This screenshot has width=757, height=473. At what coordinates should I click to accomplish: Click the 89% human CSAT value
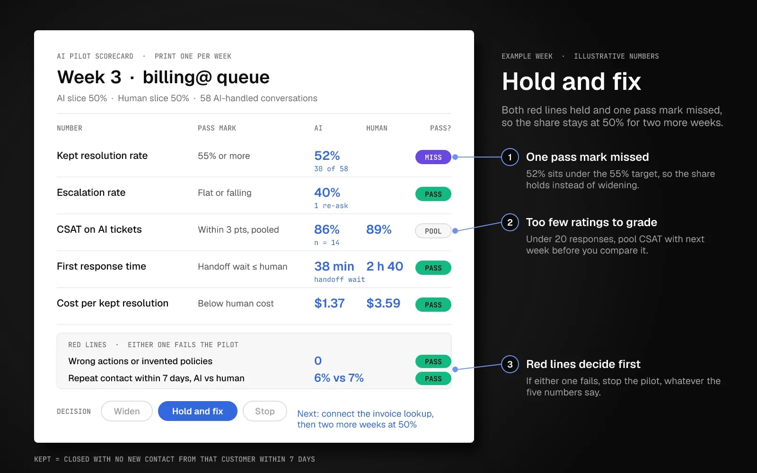click(x=379, y=229)
